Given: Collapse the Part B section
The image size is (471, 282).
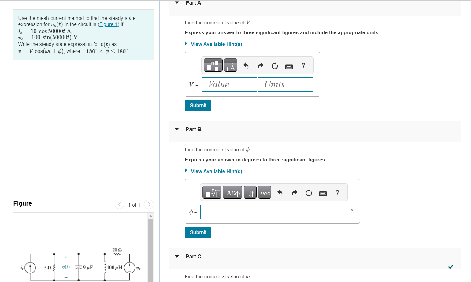Looking at the screenshot, I should point(177,129).
